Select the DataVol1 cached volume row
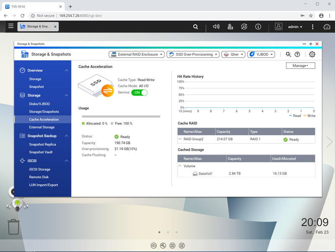Image resolution: width=335 pixels, height=252 pixels. [x=246, y=174]
